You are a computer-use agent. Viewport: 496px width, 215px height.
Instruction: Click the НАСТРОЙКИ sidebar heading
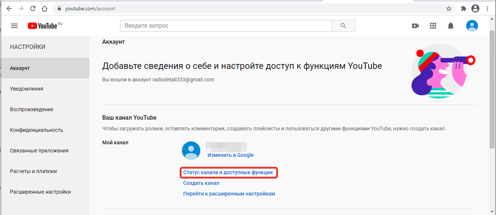click(28, 47)
